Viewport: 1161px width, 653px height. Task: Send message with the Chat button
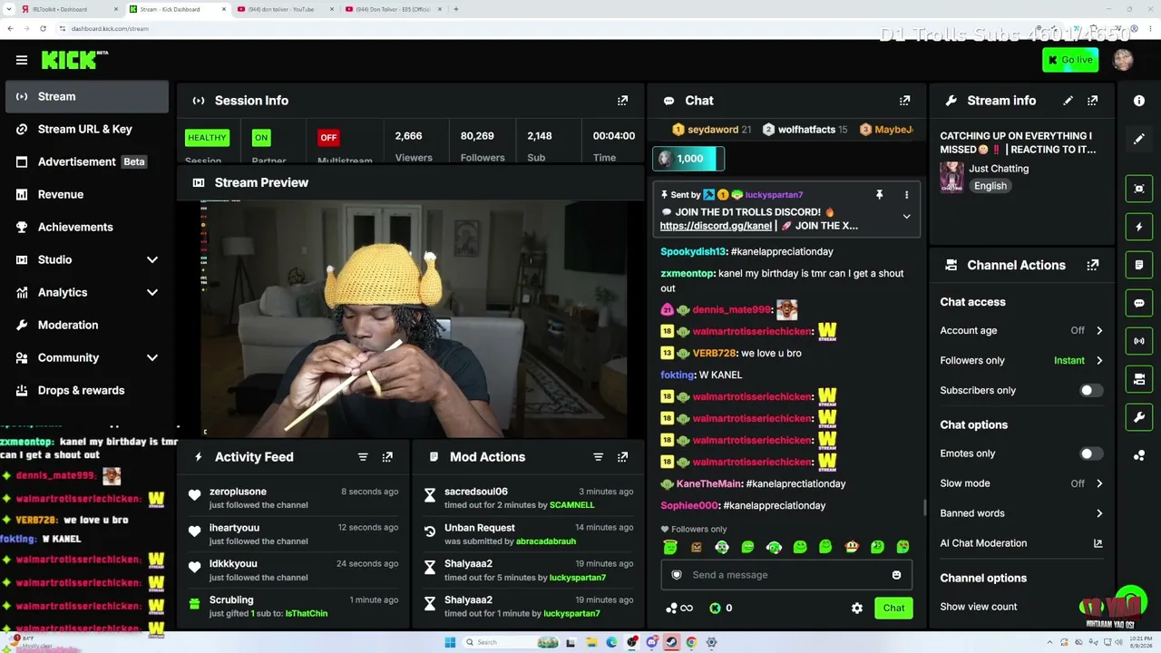[x=893, y=608]
